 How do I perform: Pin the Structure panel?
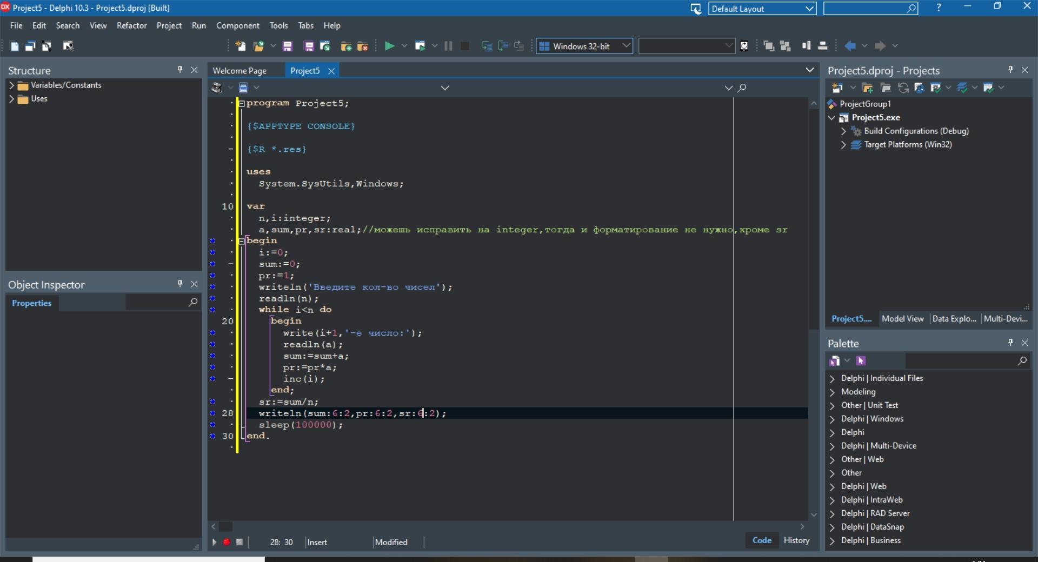(180, 70)
